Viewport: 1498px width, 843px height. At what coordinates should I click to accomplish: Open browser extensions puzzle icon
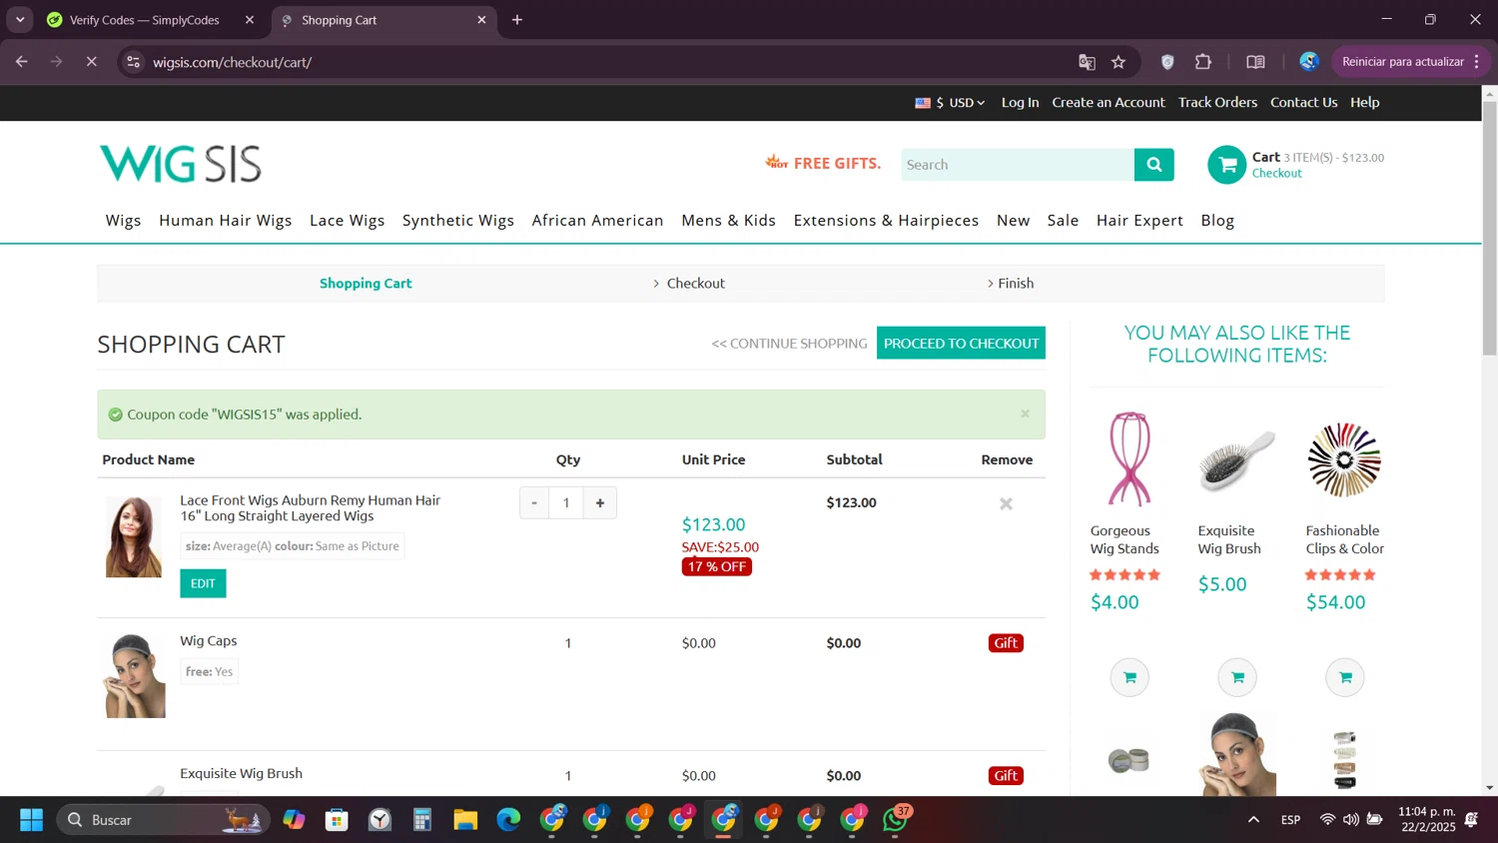(1203, 62)
